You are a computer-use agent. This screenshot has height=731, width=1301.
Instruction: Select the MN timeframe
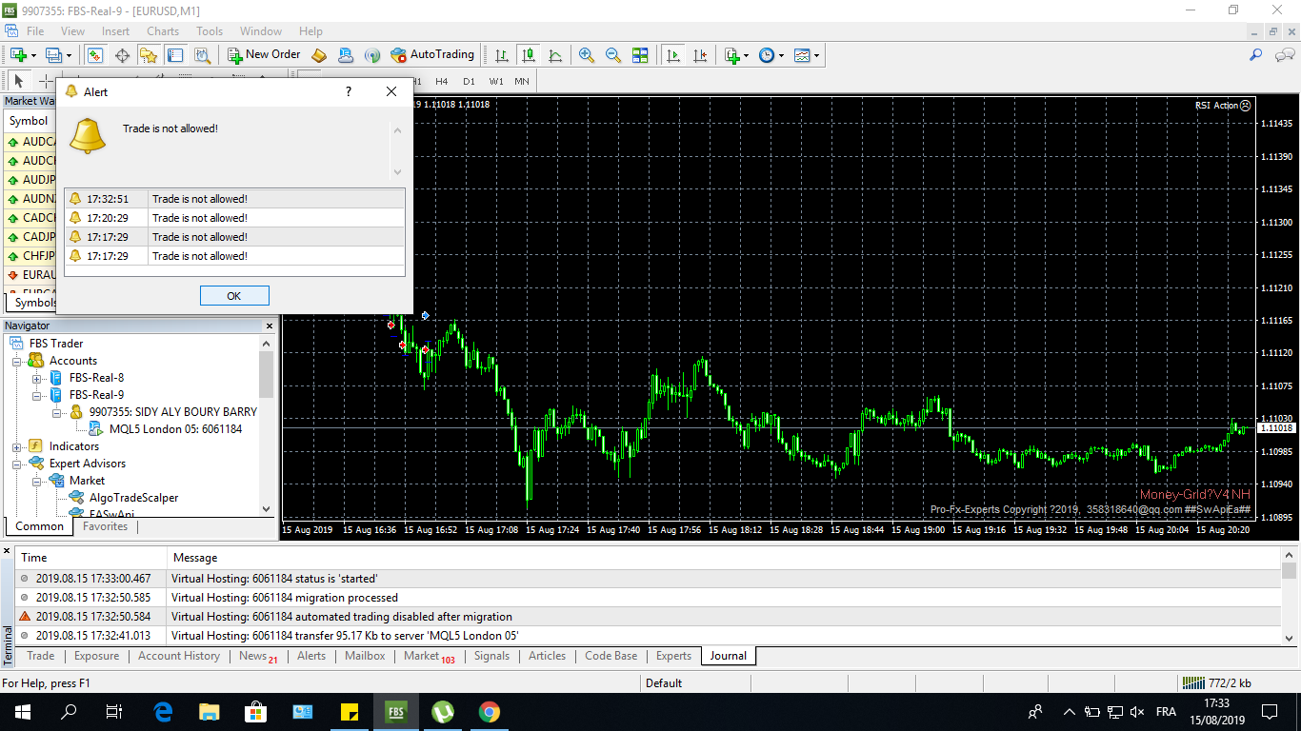coord(522,82)
